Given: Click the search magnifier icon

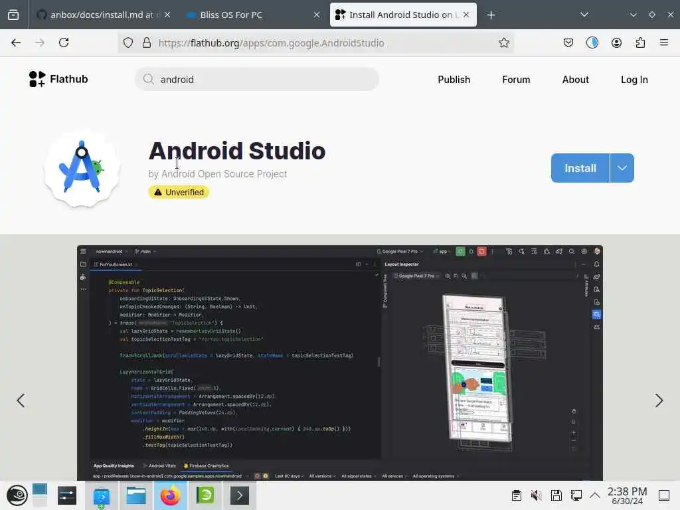Looking at the screenshot, I should [148, 79].
